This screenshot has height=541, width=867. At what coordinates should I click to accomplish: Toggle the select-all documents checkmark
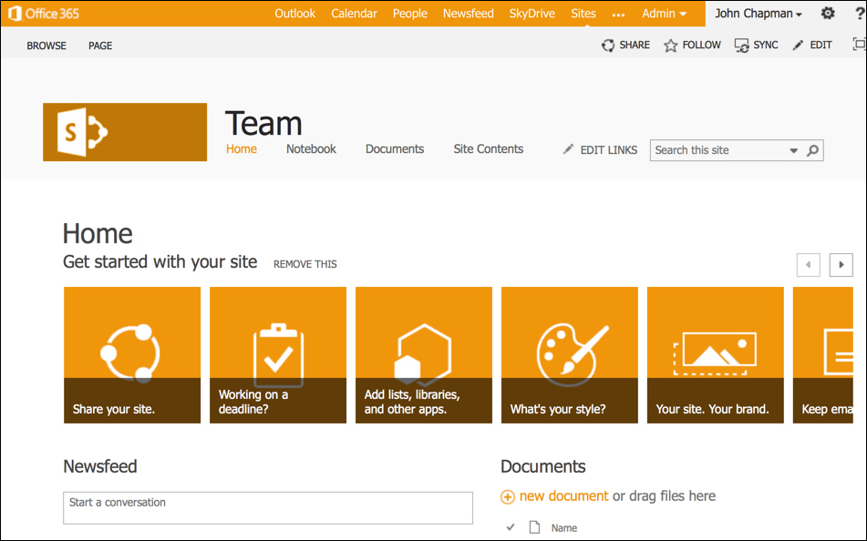pos(511,527)
